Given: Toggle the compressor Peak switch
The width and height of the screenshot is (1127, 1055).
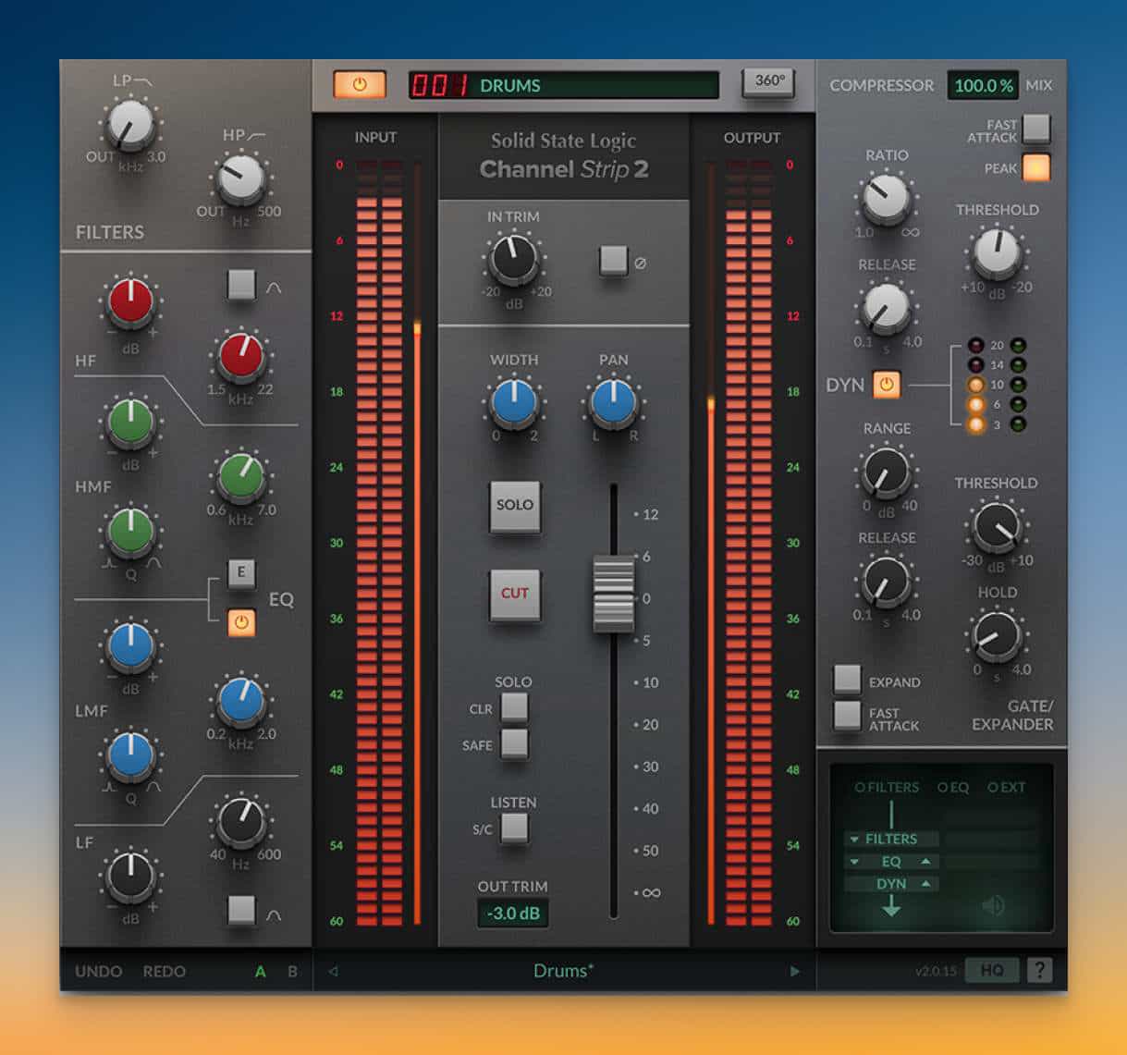Looking at the screenshot, I should click(1035, 167).
